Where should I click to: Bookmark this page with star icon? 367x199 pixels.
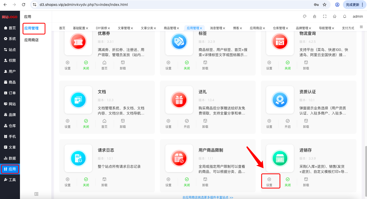click(325, 5)
